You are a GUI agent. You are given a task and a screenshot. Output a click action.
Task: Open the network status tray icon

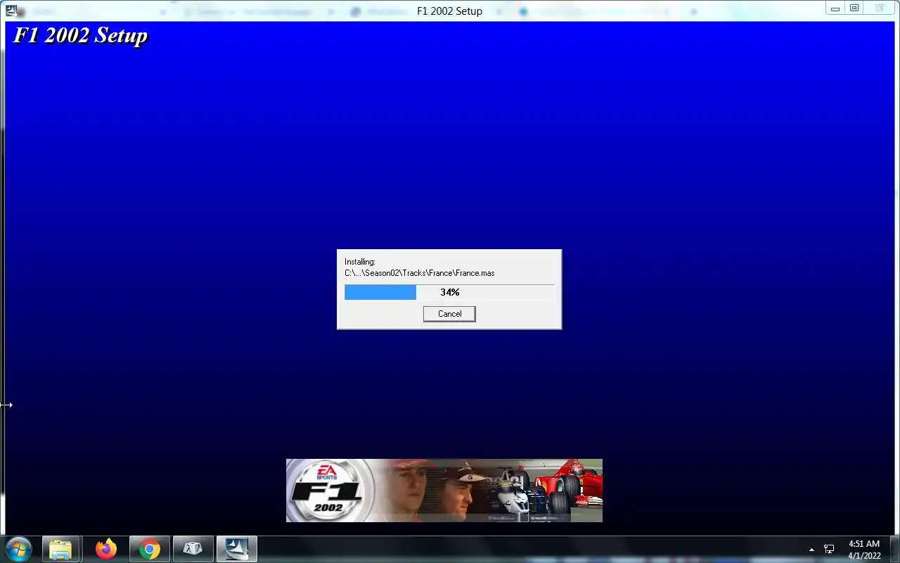(x=829, y=549)
